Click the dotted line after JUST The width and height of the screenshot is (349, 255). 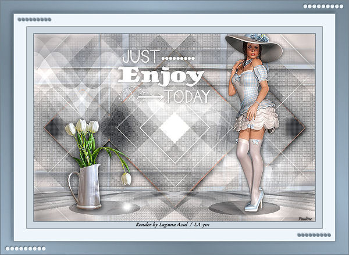pyautogui.click(x=178, y=59)
